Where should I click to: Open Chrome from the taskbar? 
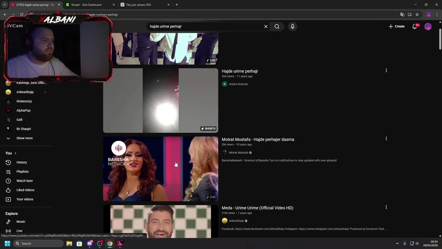click(110, 243)
